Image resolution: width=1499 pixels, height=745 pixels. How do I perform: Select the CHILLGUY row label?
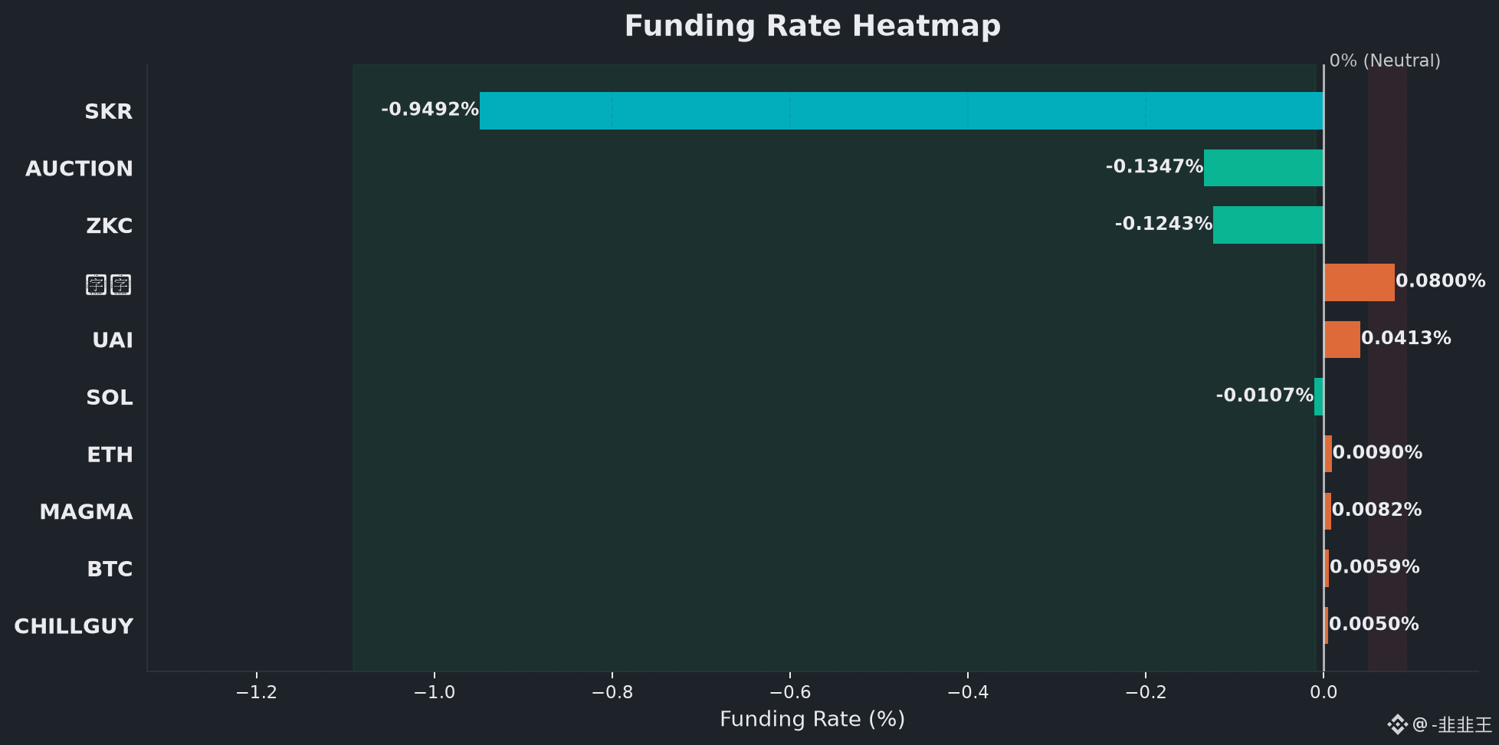pyautogui.click(x=74, y=627)
